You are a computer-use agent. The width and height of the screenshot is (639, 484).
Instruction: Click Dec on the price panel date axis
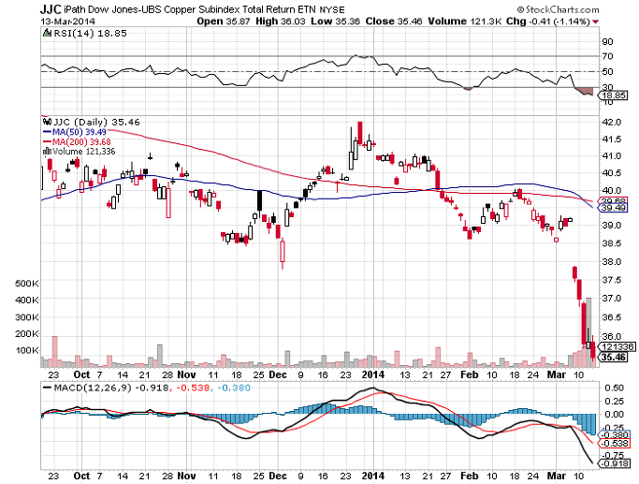(x=278, y=374)
